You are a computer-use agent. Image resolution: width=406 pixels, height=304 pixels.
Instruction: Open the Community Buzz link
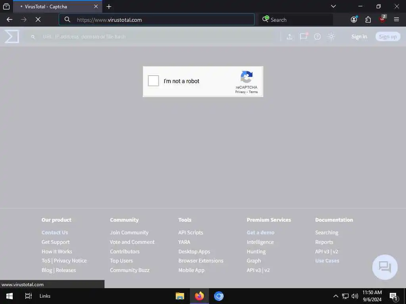pos(130,270)
